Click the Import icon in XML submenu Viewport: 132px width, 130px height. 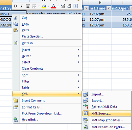[86, 94]
